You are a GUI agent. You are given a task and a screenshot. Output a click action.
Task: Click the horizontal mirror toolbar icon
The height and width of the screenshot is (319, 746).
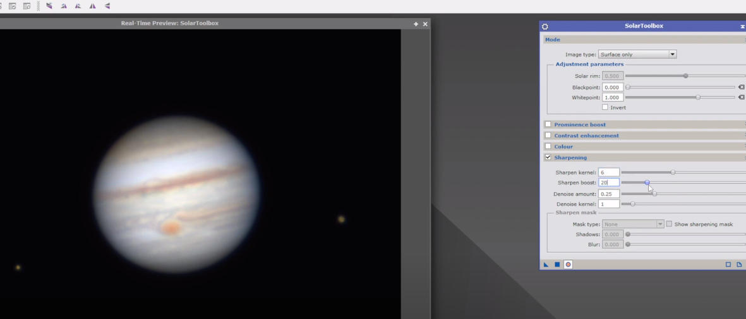(x=93, y=6)
